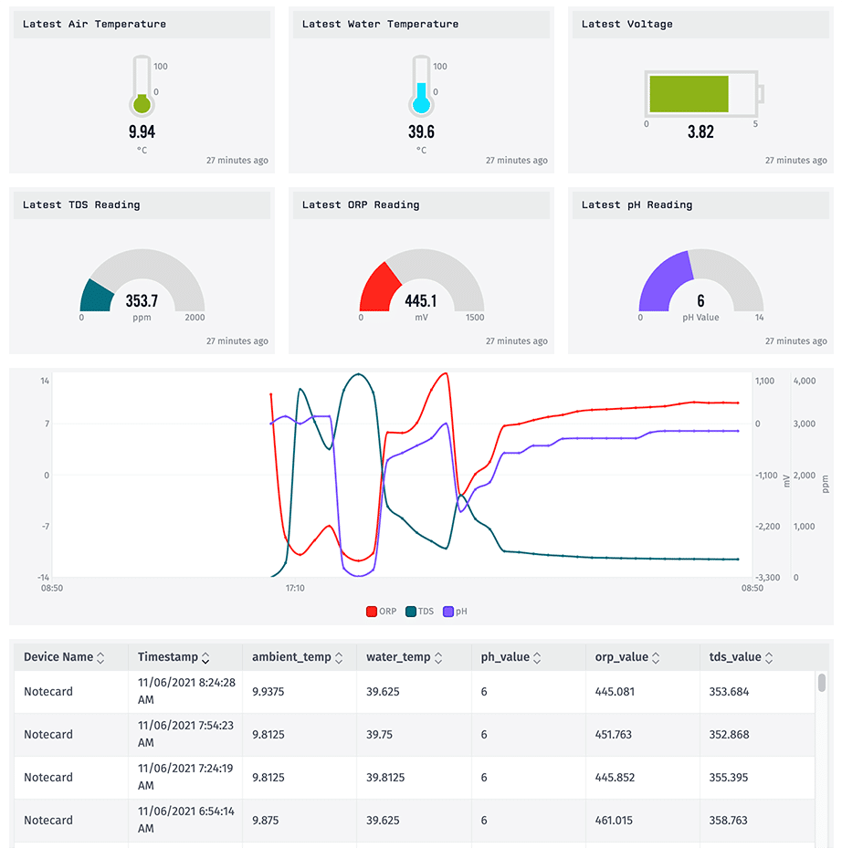Toggle the pH series in chart legend
Viewport: 842px width, 848px height.
(x=455, y=612)
